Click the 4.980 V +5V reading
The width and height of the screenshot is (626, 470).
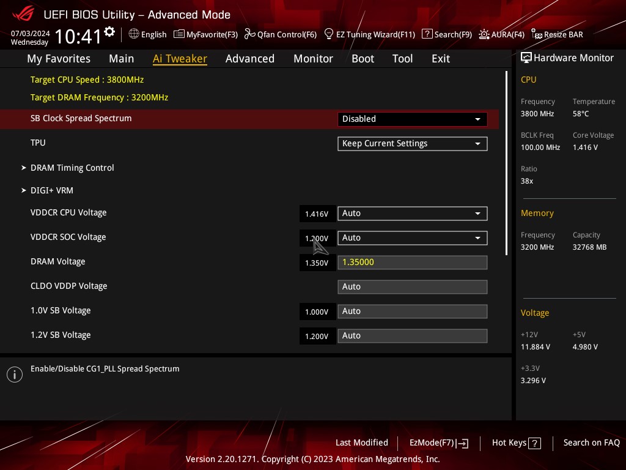tap(585, 347)
